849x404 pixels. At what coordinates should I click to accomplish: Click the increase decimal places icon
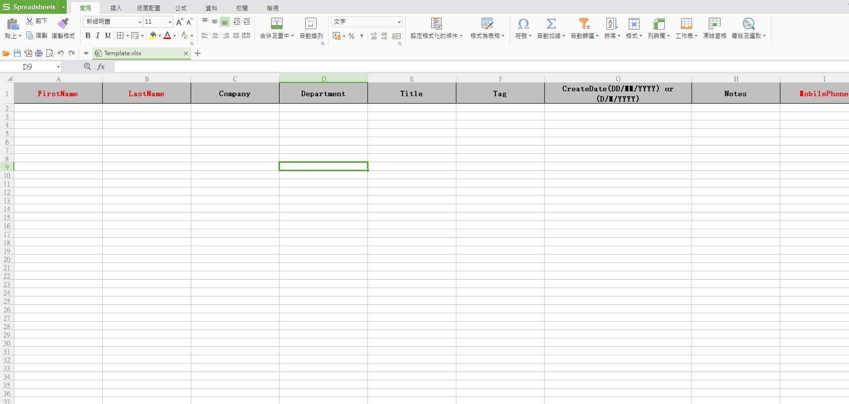(x=373, y=36)
